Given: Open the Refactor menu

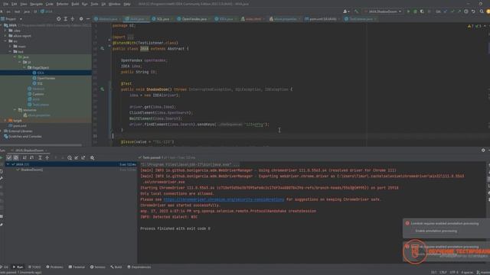Looking at the screenshot, I should pyautogui.click(x=62, y=4).
